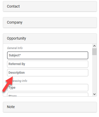Click the Company title text
This screenshot has width=99, height=117.
(15, 23)
